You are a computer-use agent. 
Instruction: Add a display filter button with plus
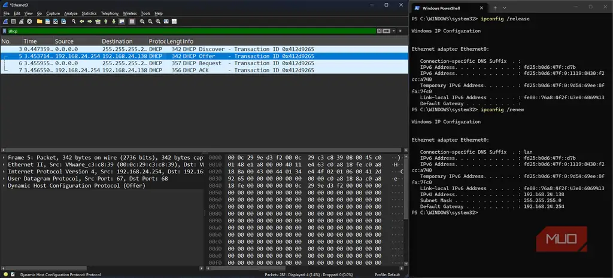coord(400,31)
